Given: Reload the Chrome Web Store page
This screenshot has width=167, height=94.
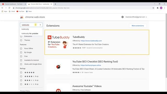Looking at the screenshot, I should tap(9, 8).
